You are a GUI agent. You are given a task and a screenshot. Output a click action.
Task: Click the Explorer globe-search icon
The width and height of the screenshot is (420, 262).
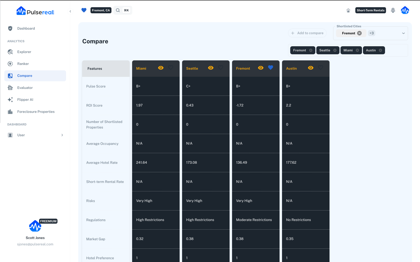point(10,52)
